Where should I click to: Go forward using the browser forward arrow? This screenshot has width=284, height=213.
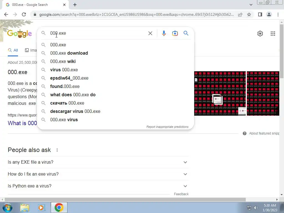click(x=15, y=14)
